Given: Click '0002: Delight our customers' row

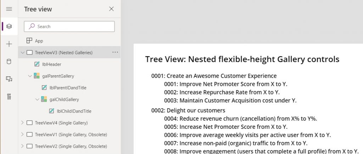Looking at the screenshot, I should (x=188, y=110).
